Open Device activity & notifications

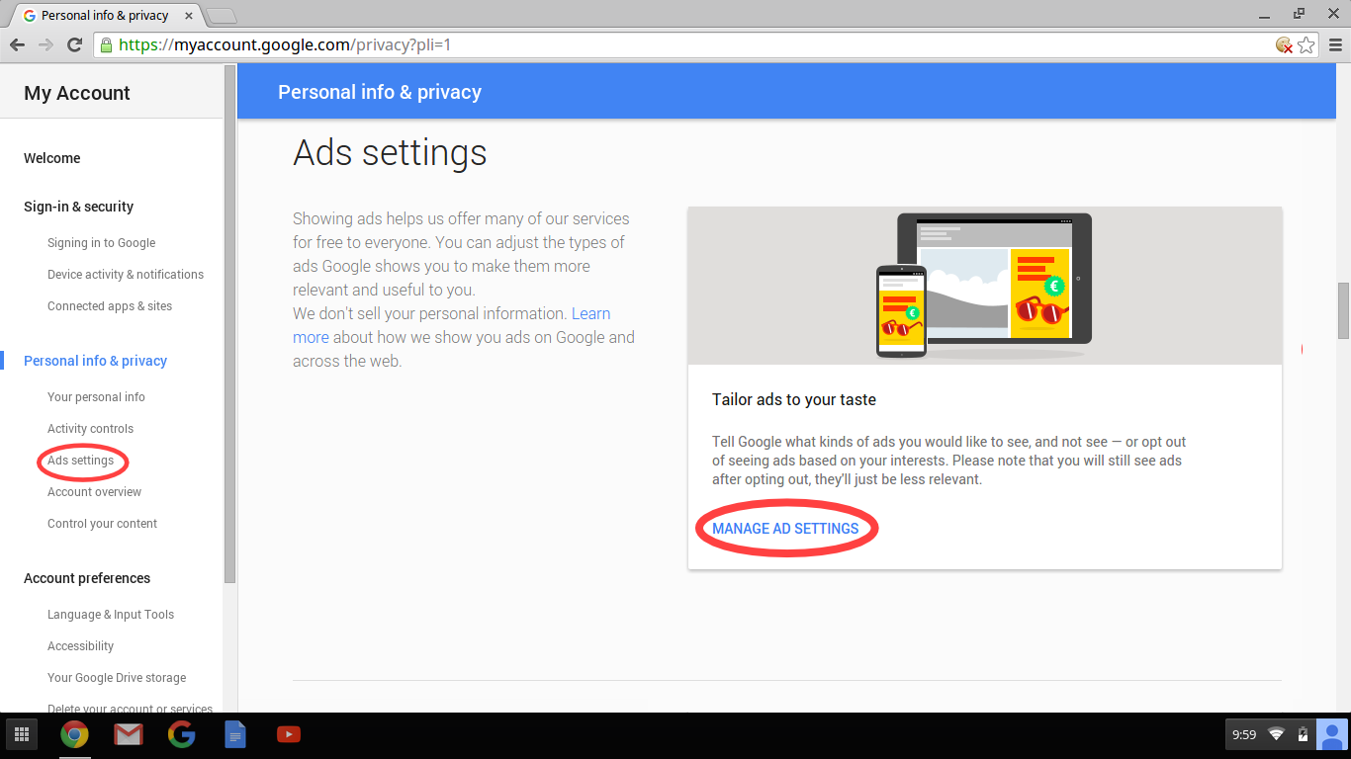[x=126, y=275]
